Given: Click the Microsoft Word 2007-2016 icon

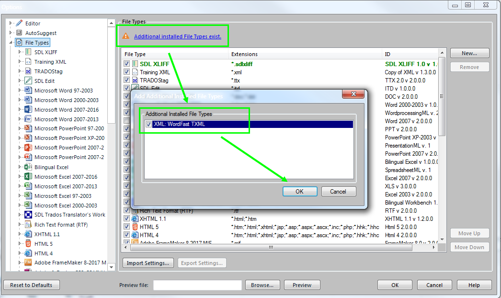Looking at the screenshot, I should 28,109.
